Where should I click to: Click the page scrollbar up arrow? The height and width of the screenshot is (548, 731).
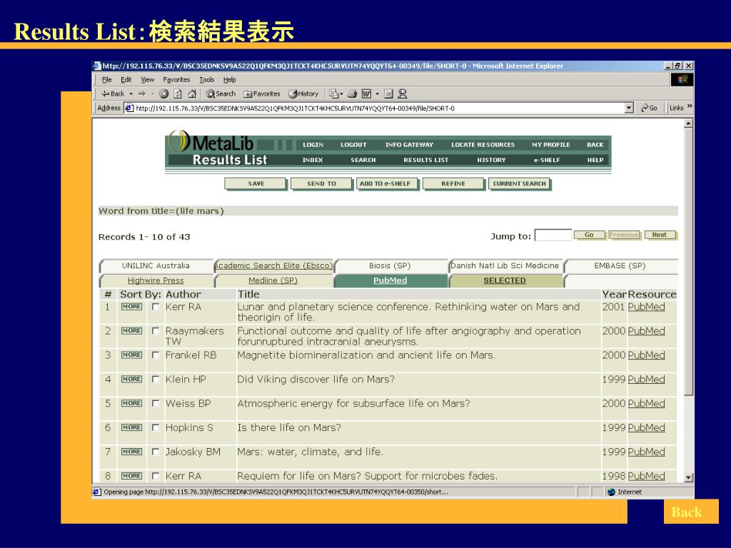[688, 123]
